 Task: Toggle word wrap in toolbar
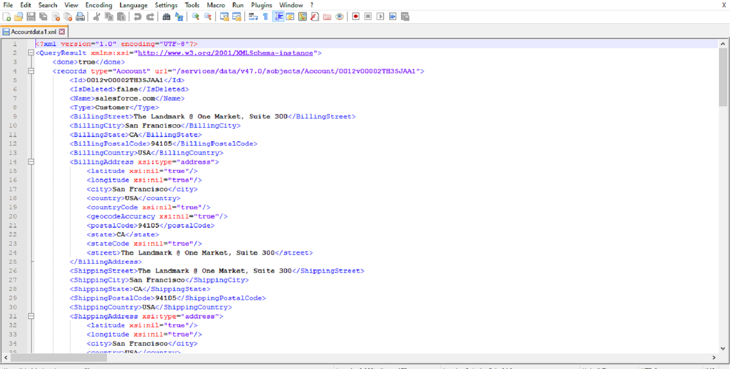point(253,17)
